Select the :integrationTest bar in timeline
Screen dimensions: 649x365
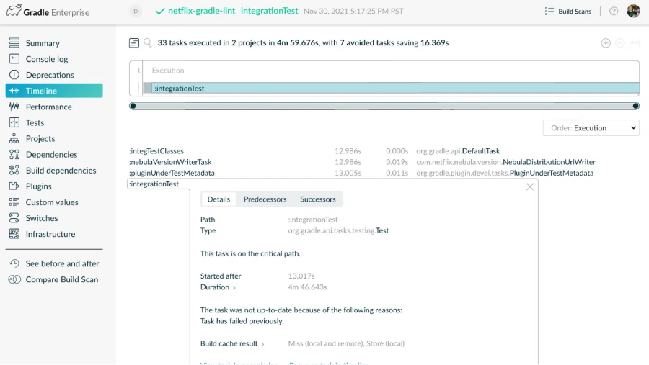pyautogui.click(x=395, y=88)
